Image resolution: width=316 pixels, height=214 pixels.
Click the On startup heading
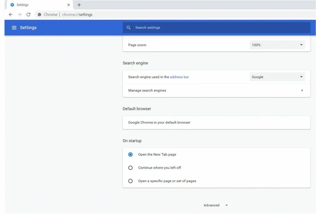[132, 141]
